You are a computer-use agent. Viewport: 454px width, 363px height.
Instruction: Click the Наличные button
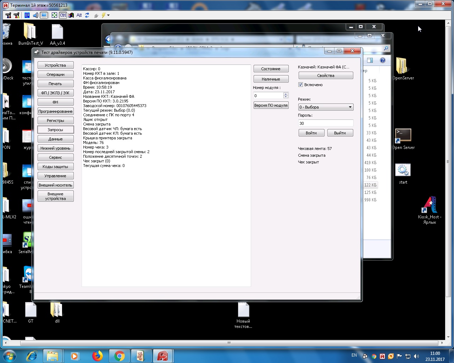point(271,79)
